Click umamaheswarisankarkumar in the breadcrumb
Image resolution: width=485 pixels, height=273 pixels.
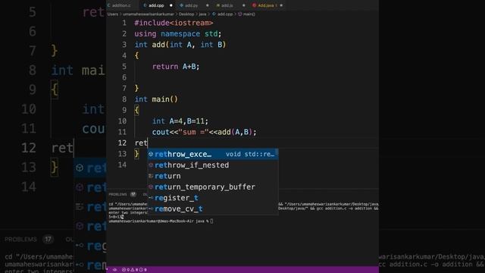point(149,14)
